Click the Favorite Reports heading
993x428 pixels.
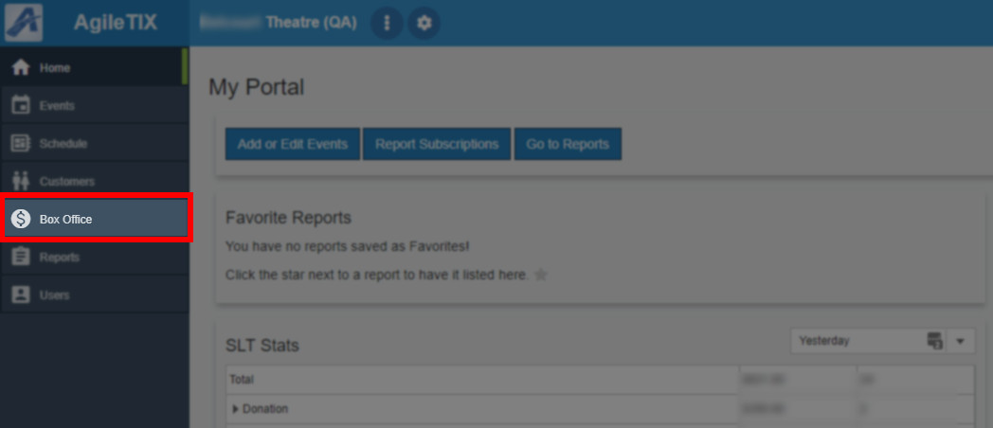(x=288, y=218)
